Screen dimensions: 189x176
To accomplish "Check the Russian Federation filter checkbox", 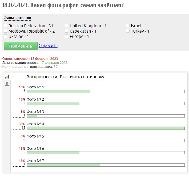I will tap(6, 26).
